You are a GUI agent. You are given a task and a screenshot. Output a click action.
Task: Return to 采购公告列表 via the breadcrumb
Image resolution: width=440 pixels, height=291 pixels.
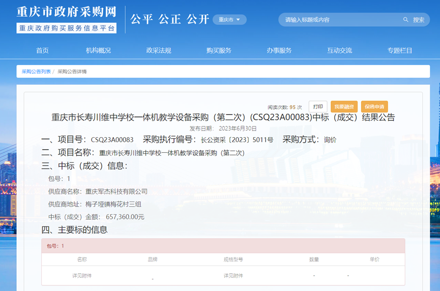click(36, 72)
